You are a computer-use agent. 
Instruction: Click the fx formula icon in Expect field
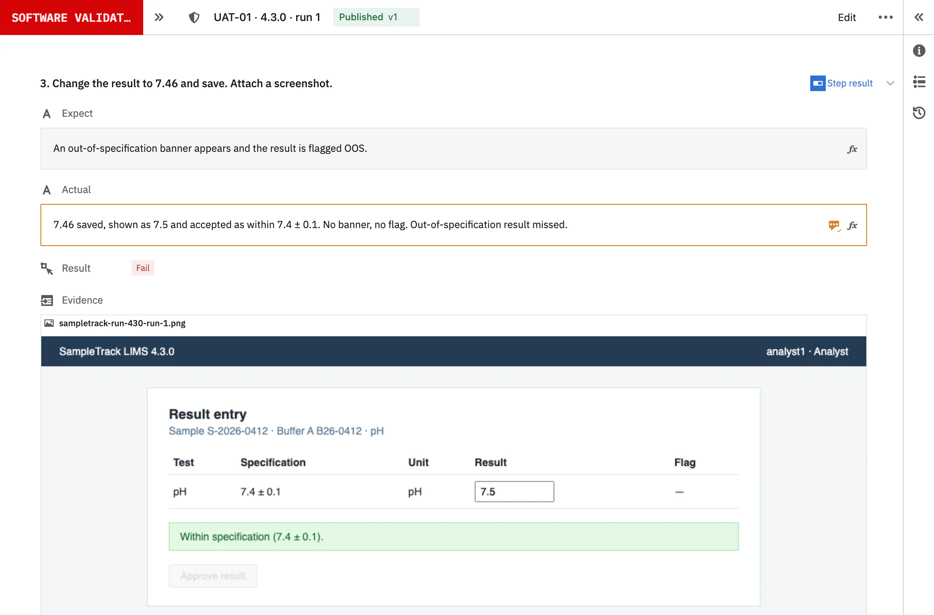(852, 149)
